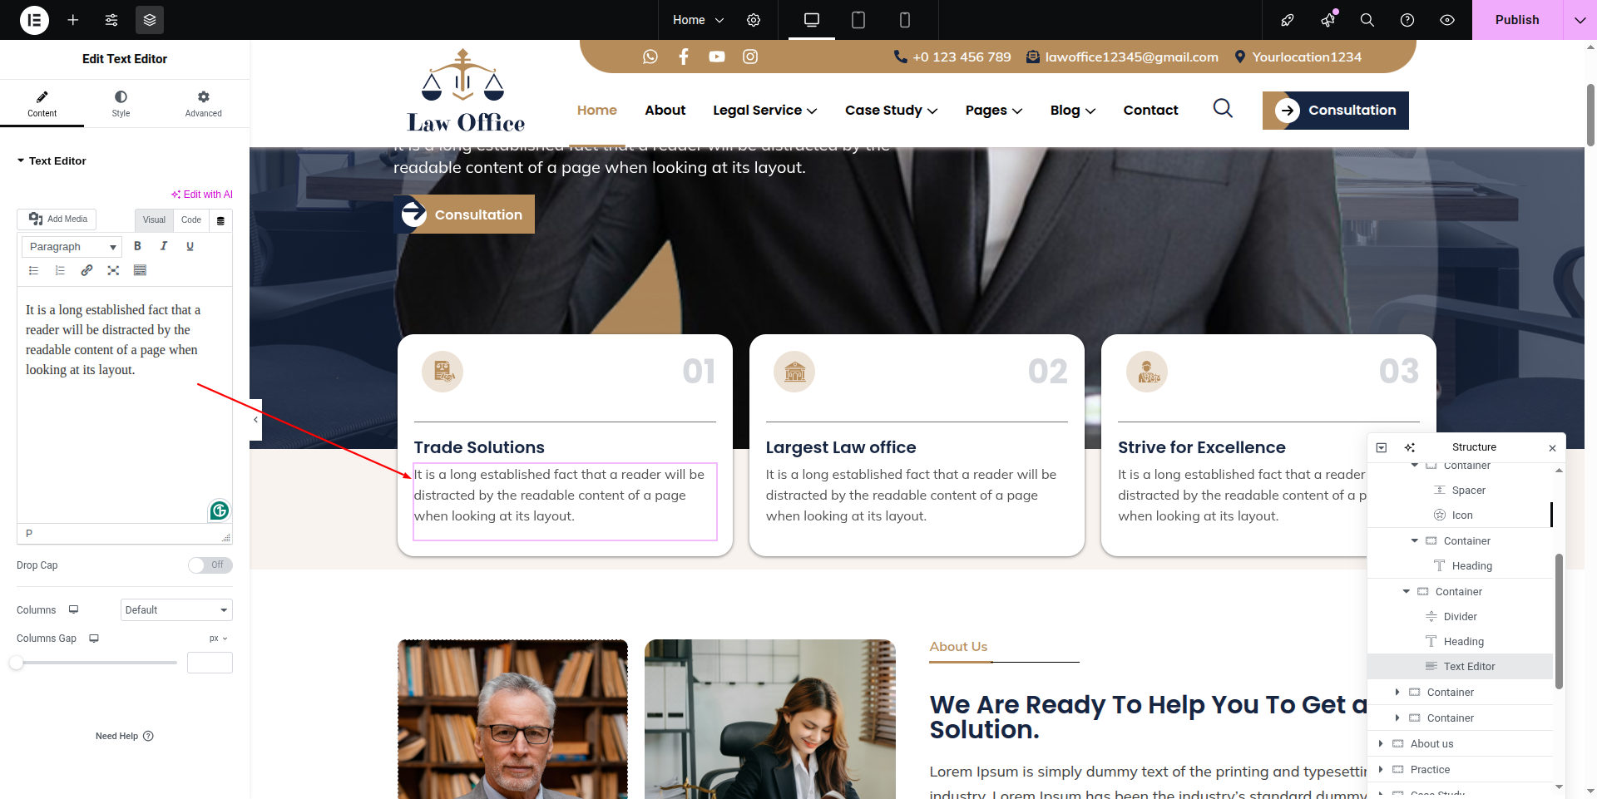Click the Grammarly icon in the editor

[220, 510]
